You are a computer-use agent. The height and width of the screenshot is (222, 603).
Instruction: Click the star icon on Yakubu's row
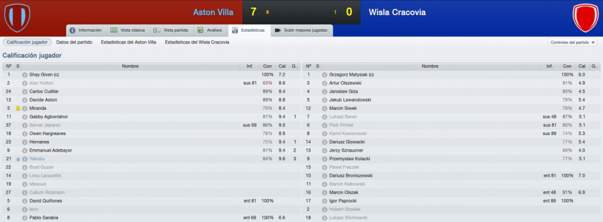tap(18, 159)
